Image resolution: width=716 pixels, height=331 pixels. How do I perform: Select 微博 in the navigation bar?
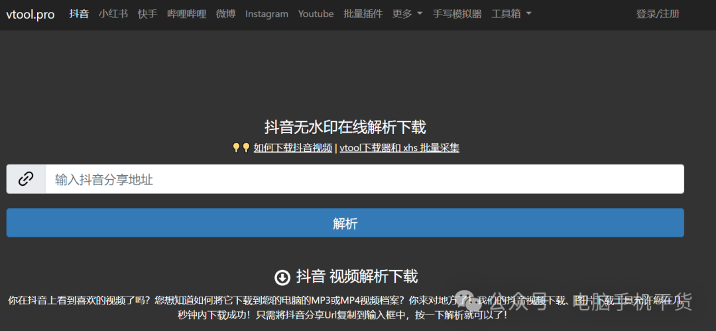tap(225, 14)
